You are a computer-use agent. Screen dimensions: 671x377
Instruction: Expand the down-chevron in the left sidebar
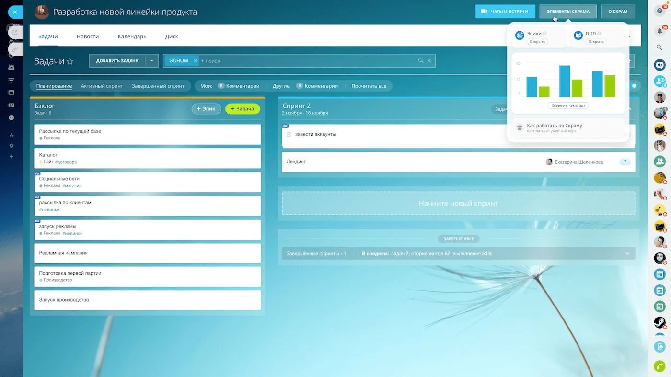coord(12,118)
